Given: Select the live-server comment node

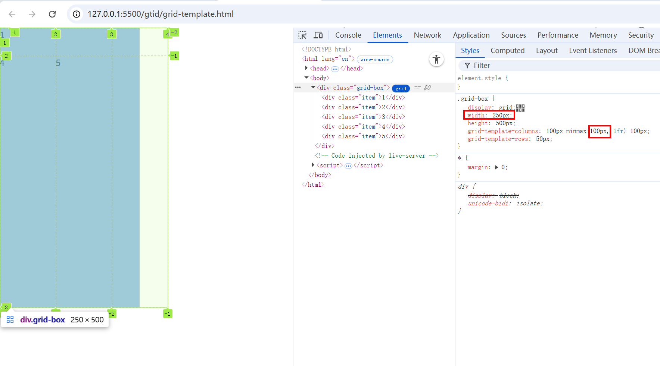Looking at the screenshot, I should click(377, 155).
